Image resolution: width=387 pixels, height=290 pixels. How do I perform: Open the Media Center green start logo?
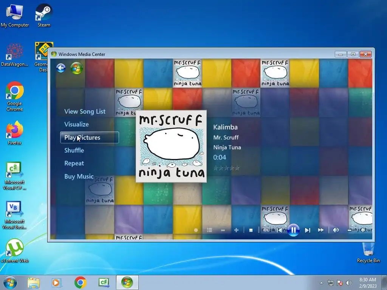point(77,68)
